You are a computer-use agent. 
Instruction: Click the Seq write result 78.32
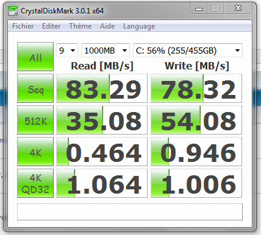click(196, 88)
